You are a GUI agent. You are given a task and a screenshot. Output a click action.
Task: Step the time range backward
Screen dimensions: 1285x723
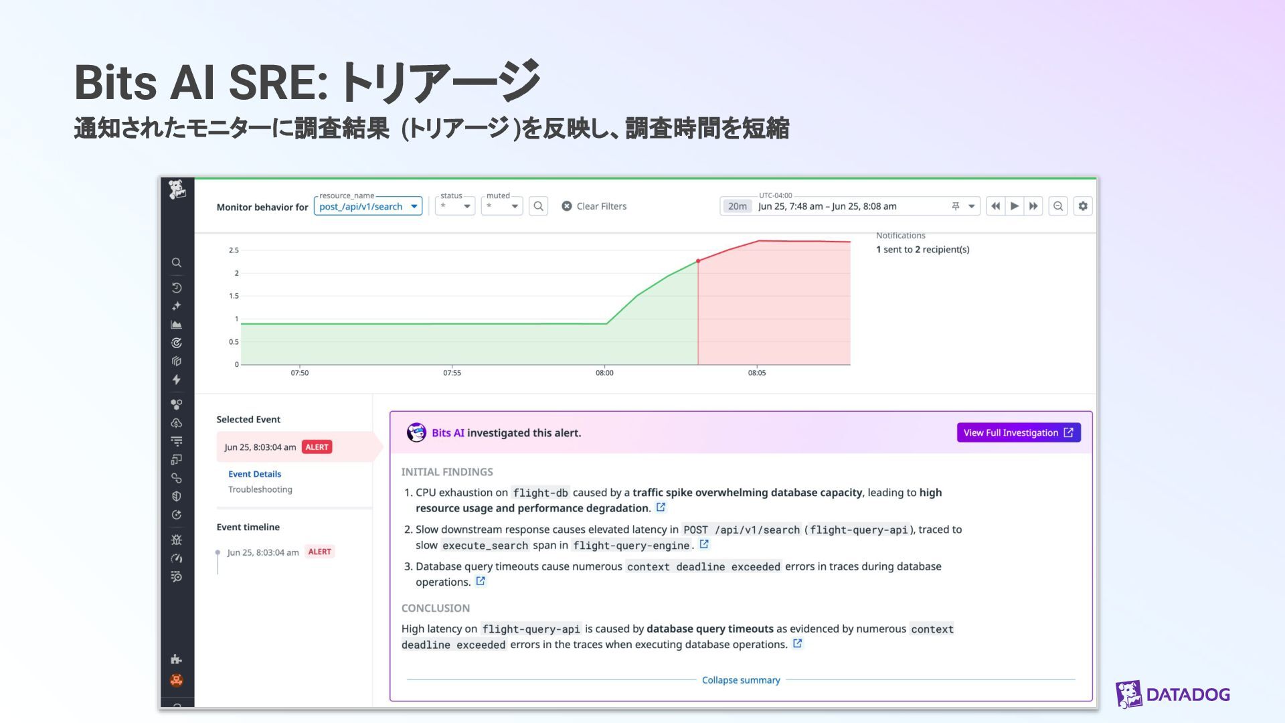(995, 206)
